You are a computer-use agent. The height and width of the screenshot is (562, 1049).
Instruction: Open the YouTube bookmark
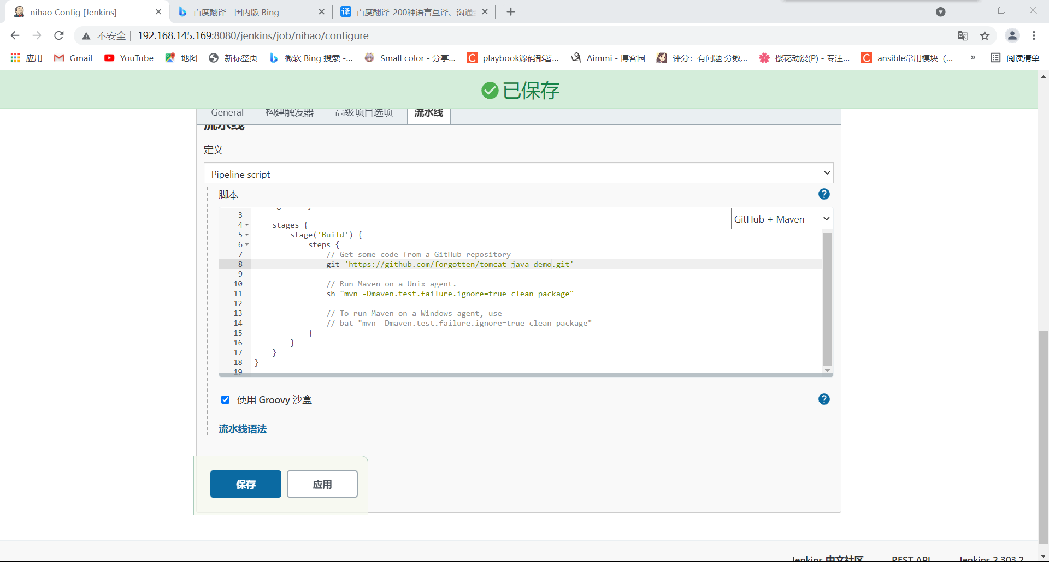[129, 58]
